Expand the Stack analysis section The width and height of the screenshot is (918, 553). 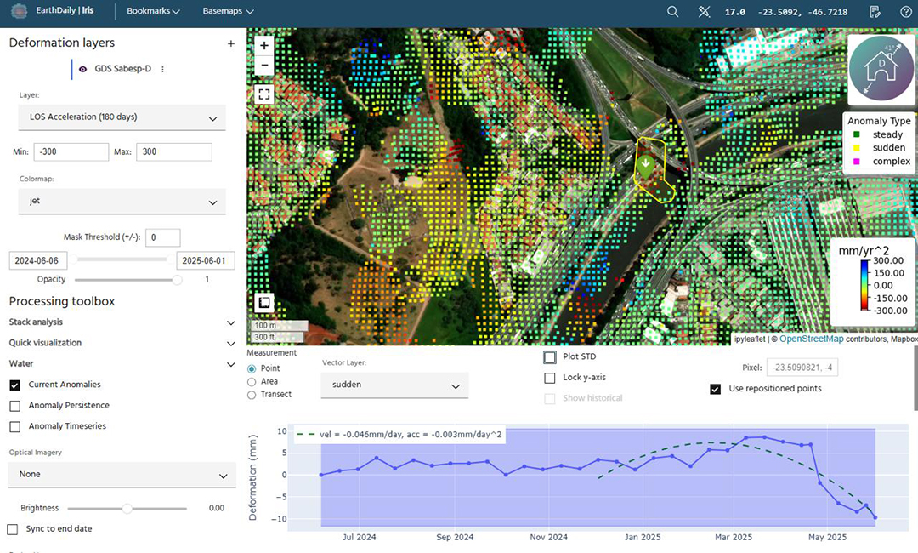pos(230,322)
